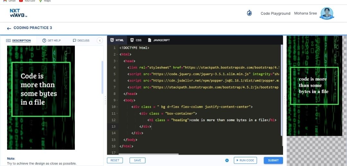347x166 pixels.
Task: Click the closing html tag line 16
Action: coord(126,146)
